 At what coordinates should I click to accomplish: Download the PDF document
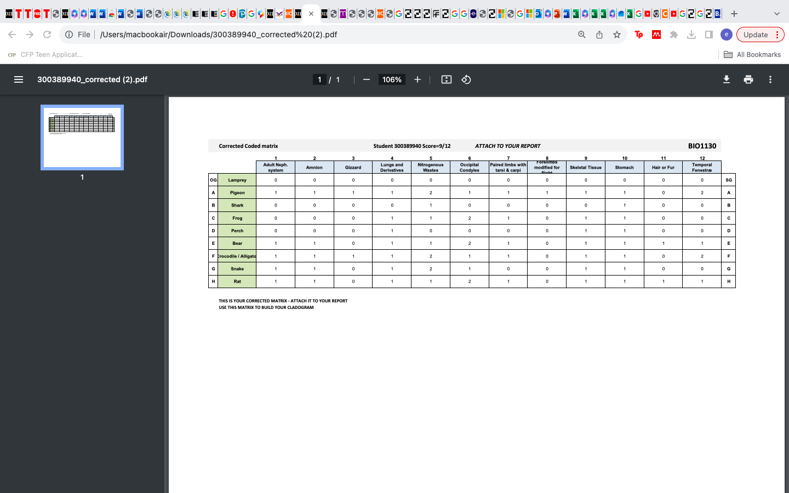pyautogui.click(x=726, y=79)
